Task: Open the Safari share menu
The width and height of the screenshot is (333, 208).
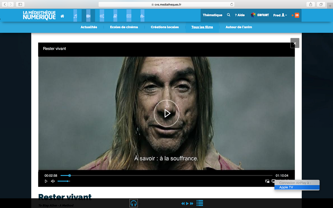Action: [x=311, y=4]
